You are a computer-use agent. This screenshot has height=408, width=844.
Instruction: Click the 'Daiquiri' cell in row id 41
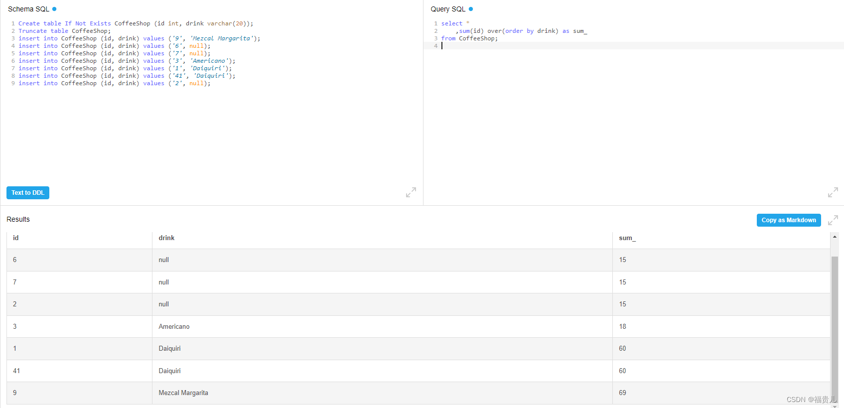pos(382,371)
